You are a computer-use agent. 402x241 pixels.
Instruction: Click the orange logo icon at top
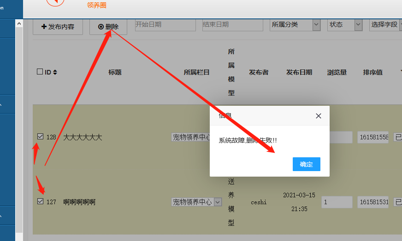point(56,2)
